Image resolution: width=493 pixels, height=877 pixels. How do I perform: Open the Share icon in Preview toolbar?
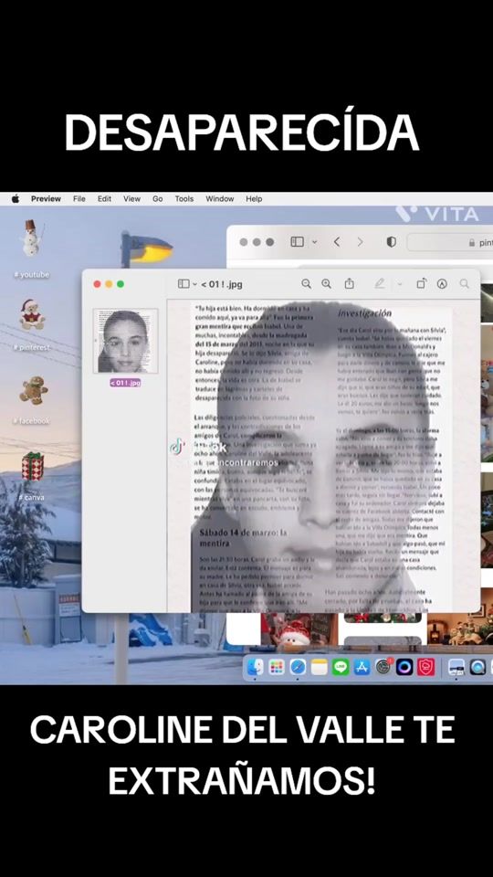point(350,283)
